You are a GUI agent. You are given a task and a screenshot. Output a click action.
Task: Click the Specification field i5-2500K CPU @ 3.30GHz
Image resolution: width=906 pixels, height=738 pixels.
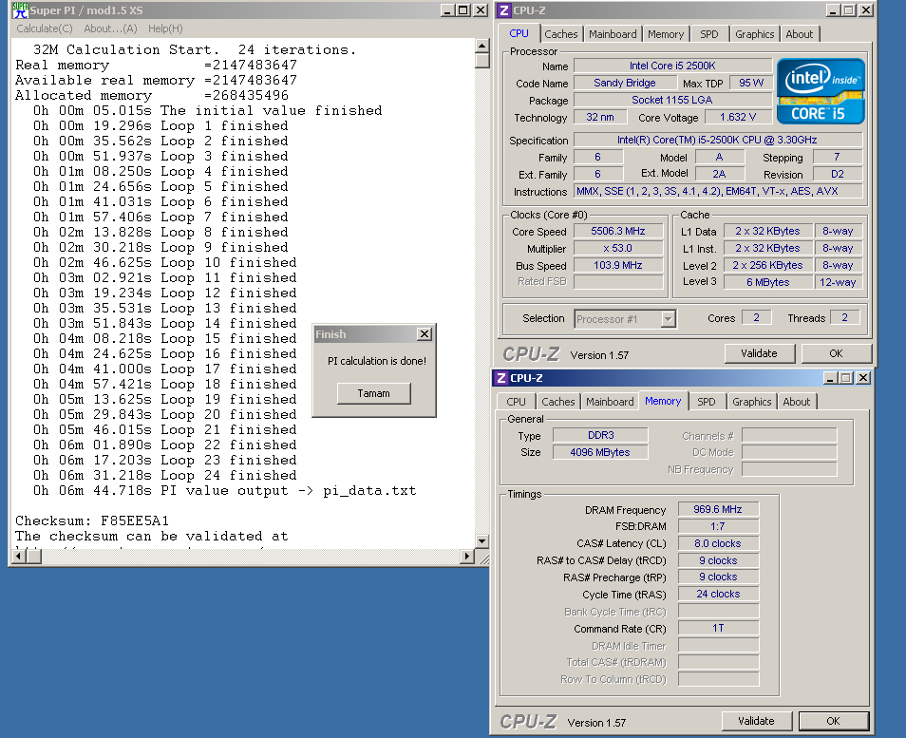point(718,140)
